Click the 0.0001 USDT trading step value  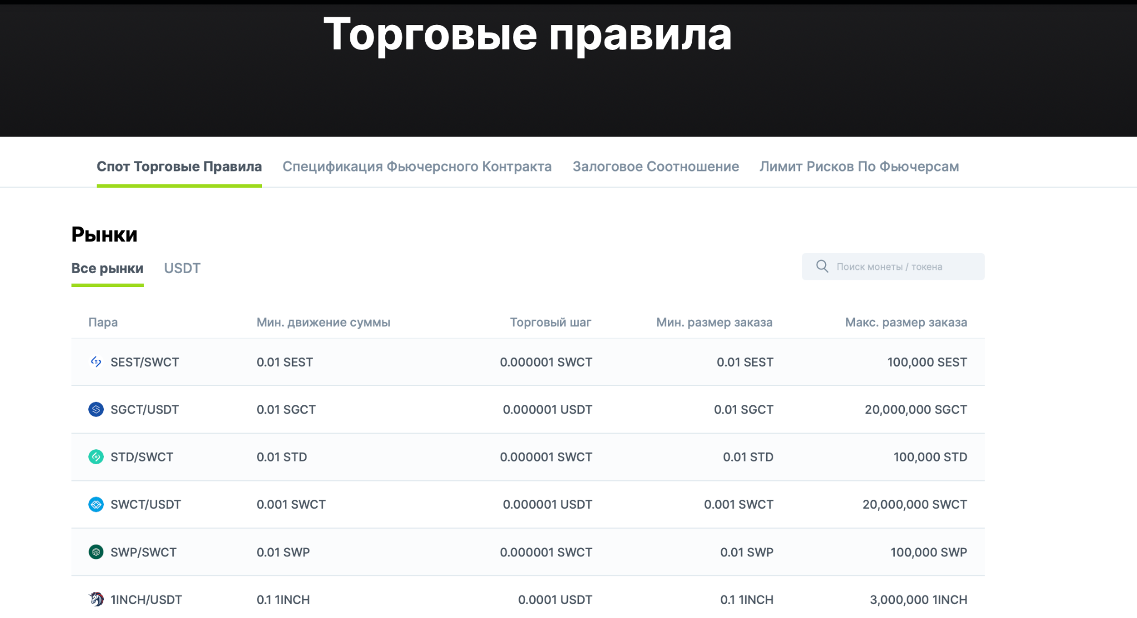coord(555,600)
